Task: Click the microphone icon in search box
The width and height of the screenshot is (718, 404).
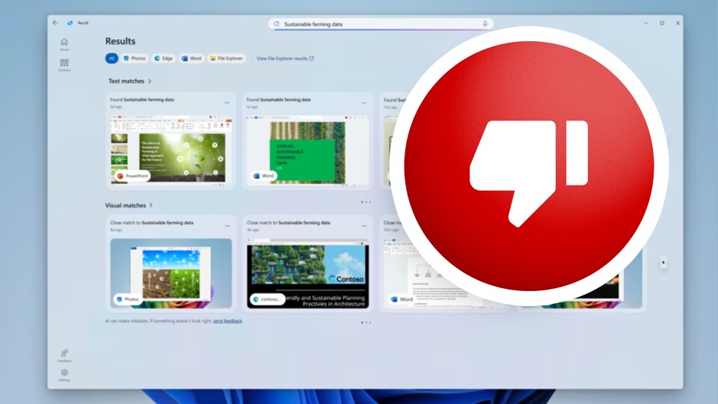Action: click(x=485, y=24)
